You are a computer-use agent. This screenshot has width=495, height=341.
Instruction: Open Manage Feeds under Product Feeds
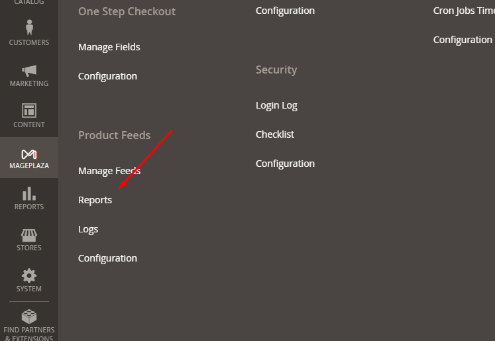point(109,171)
